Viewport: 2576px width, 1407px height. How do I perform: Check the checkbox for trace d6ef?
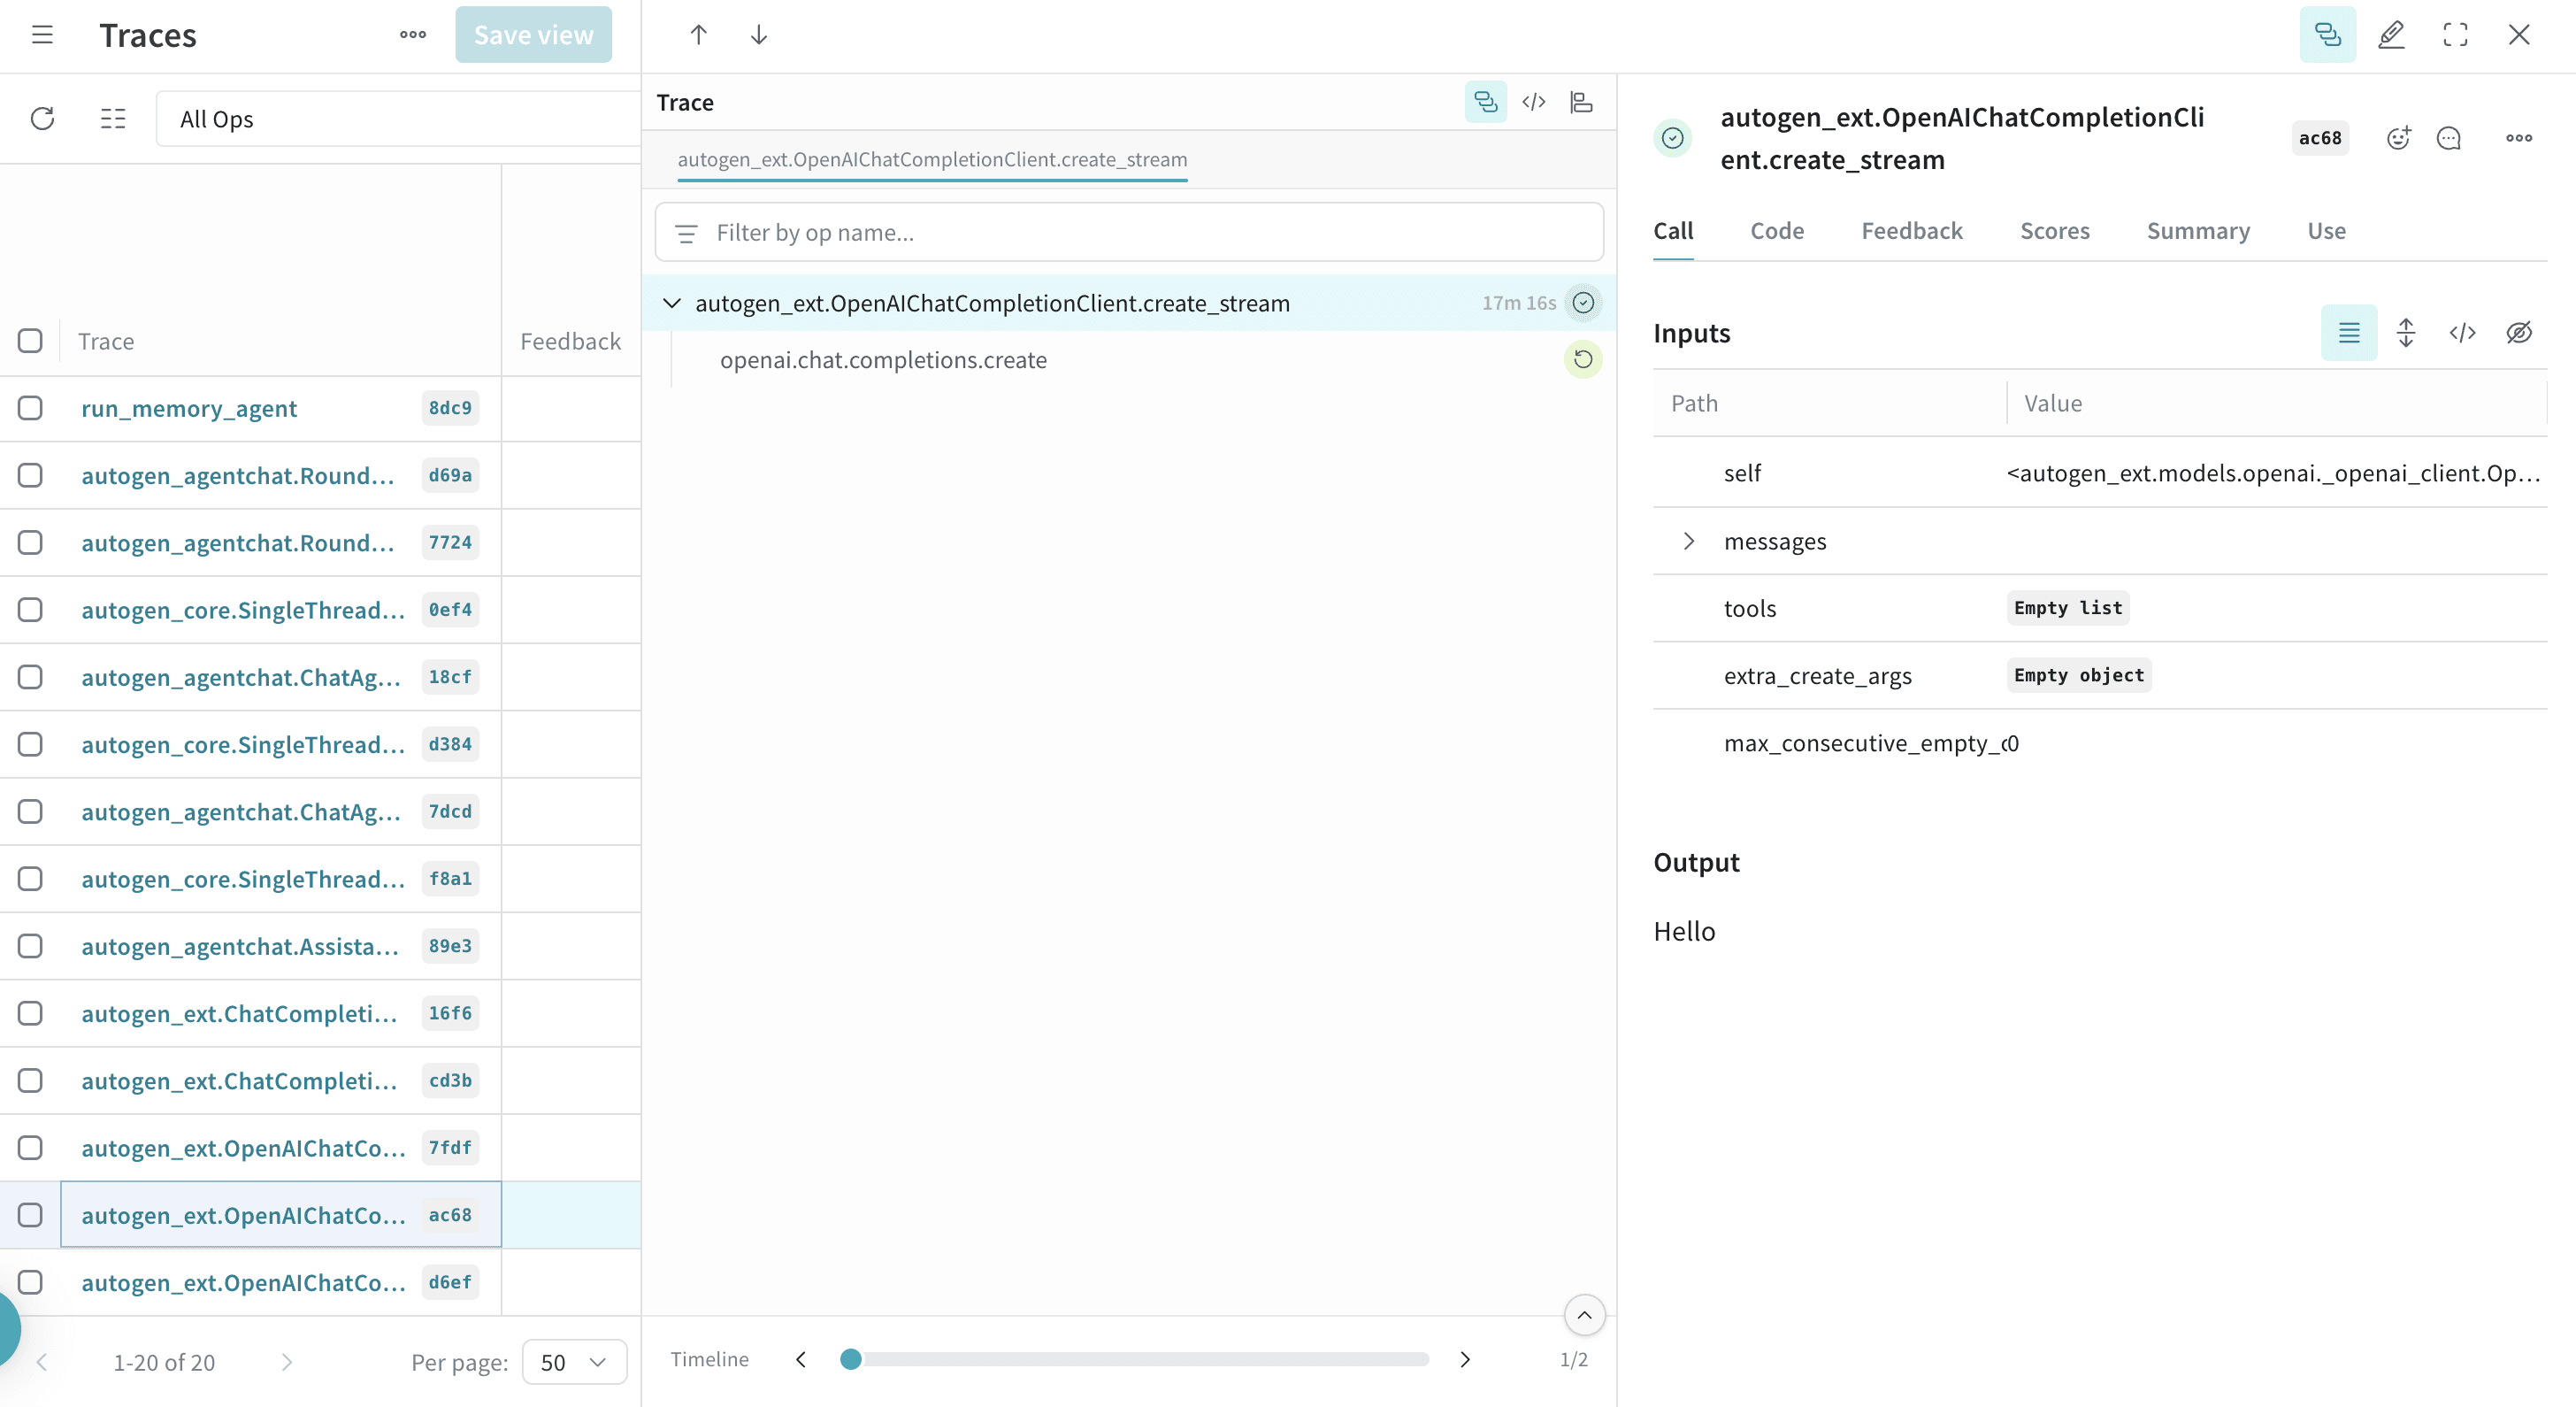[30, 1282]
